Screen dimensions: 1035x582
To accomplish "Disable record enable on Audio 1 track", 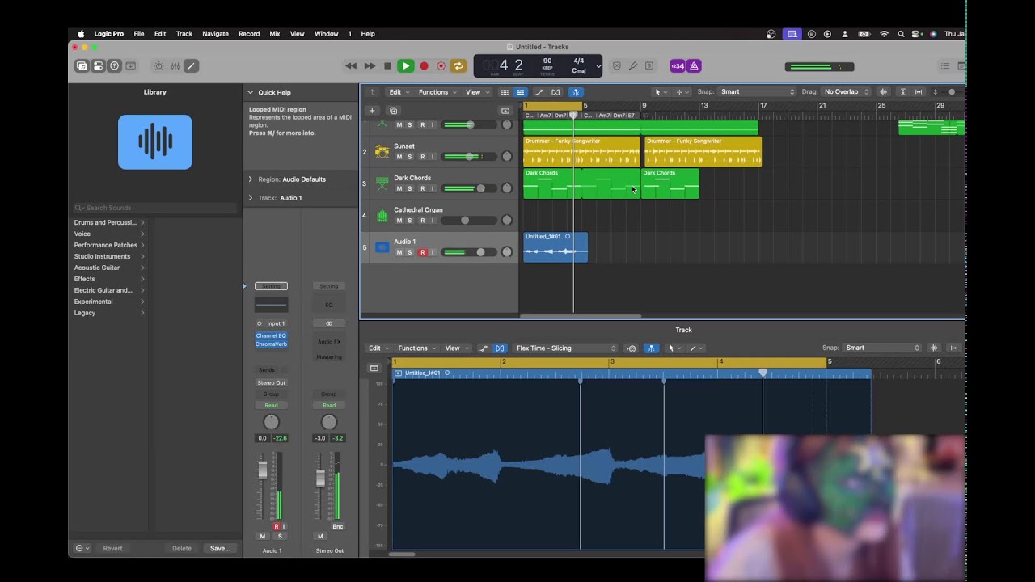I will pos(422,252).
